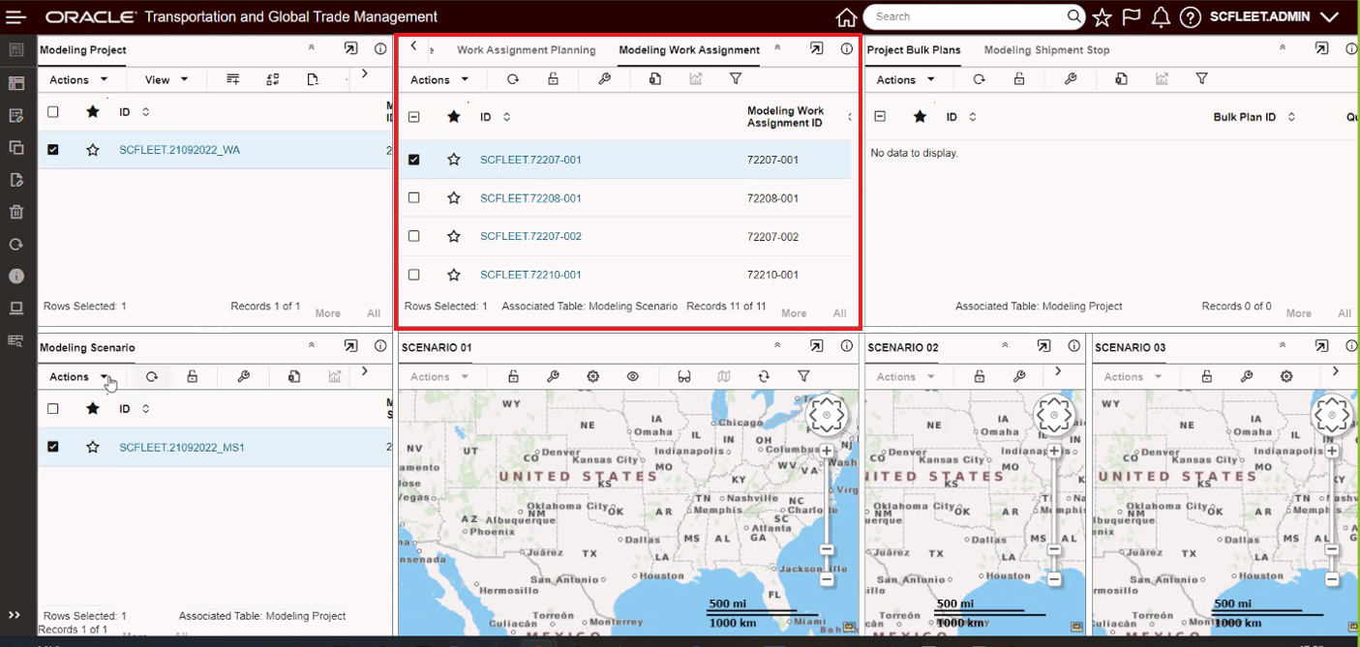This screenshot has width=1360, height=647.
Task: Check the SCFLEET.72210-001 row checkbox
Action: pyautogui.click(x=414, y=275)
